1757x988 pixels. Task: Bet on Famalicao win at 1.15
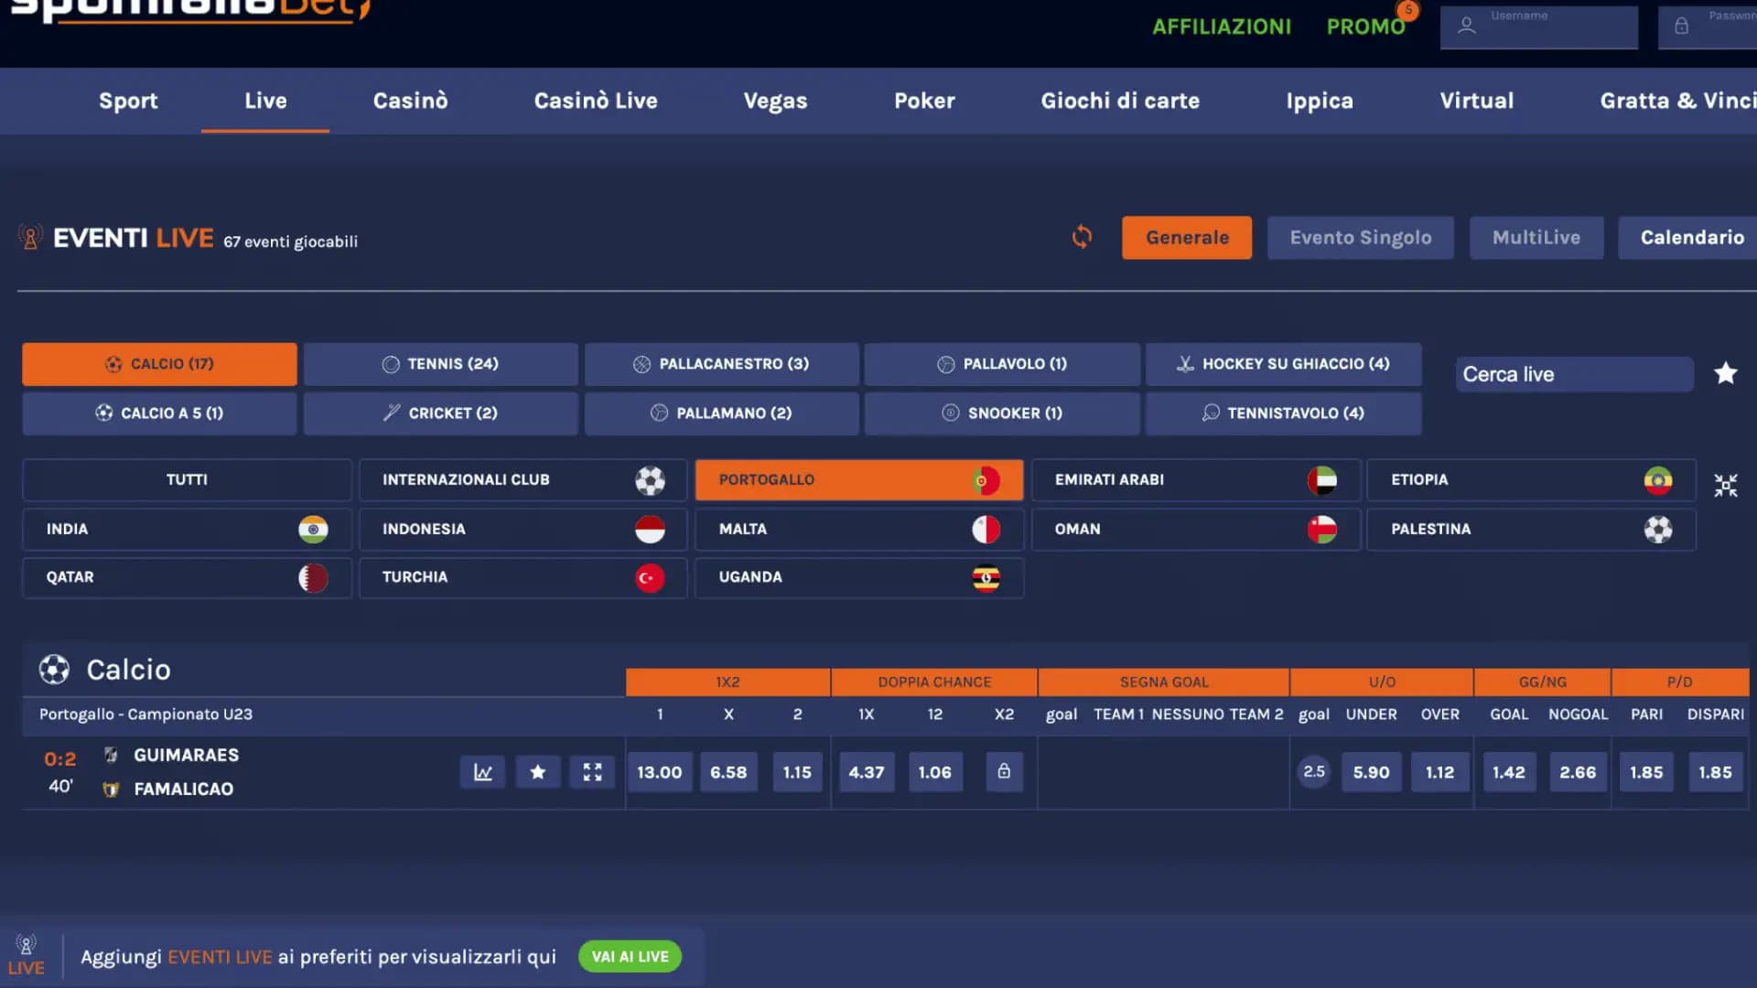(796, 772)
